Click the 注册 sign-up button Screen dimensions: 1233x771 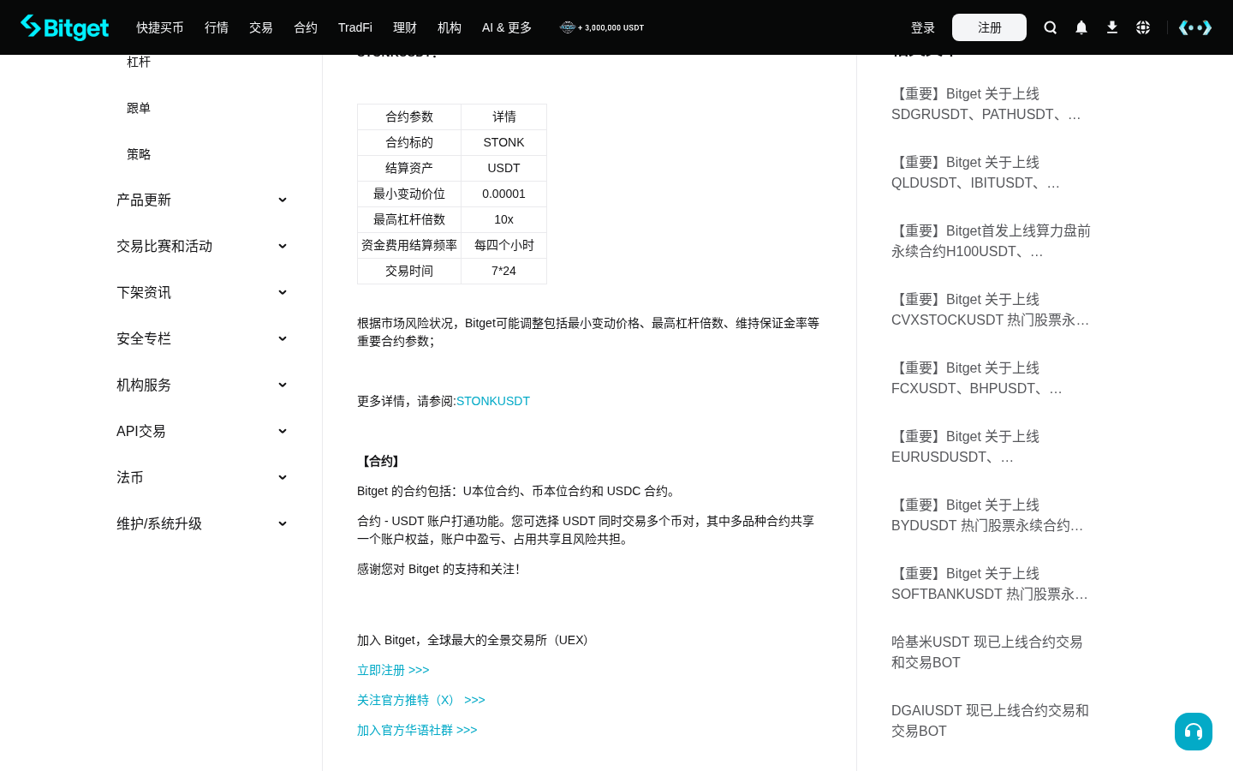point(989,27)
